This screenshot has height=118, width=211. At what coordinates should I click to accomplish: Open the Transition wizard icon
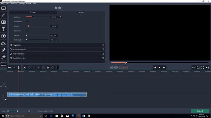(x=43, y=68)
